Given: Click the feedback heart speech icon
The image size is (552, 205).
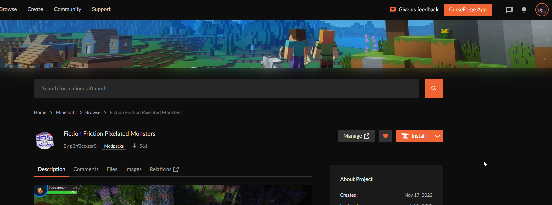Looking at the screenshot, I should (393, 10).
